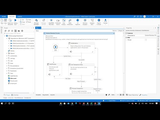Focus the Search project field
Viewport: 160px width, 120px height.
coord(19,33)
